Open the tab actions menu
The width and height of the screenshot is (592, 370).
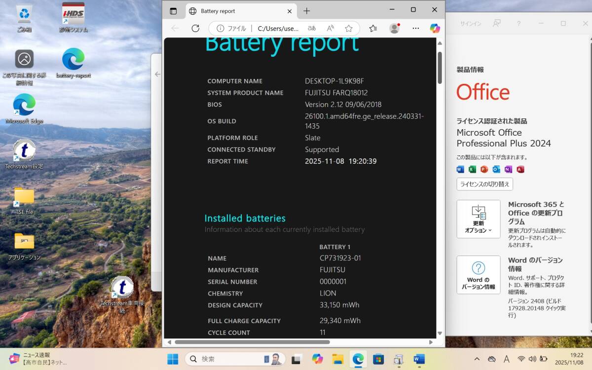point(173,11)
